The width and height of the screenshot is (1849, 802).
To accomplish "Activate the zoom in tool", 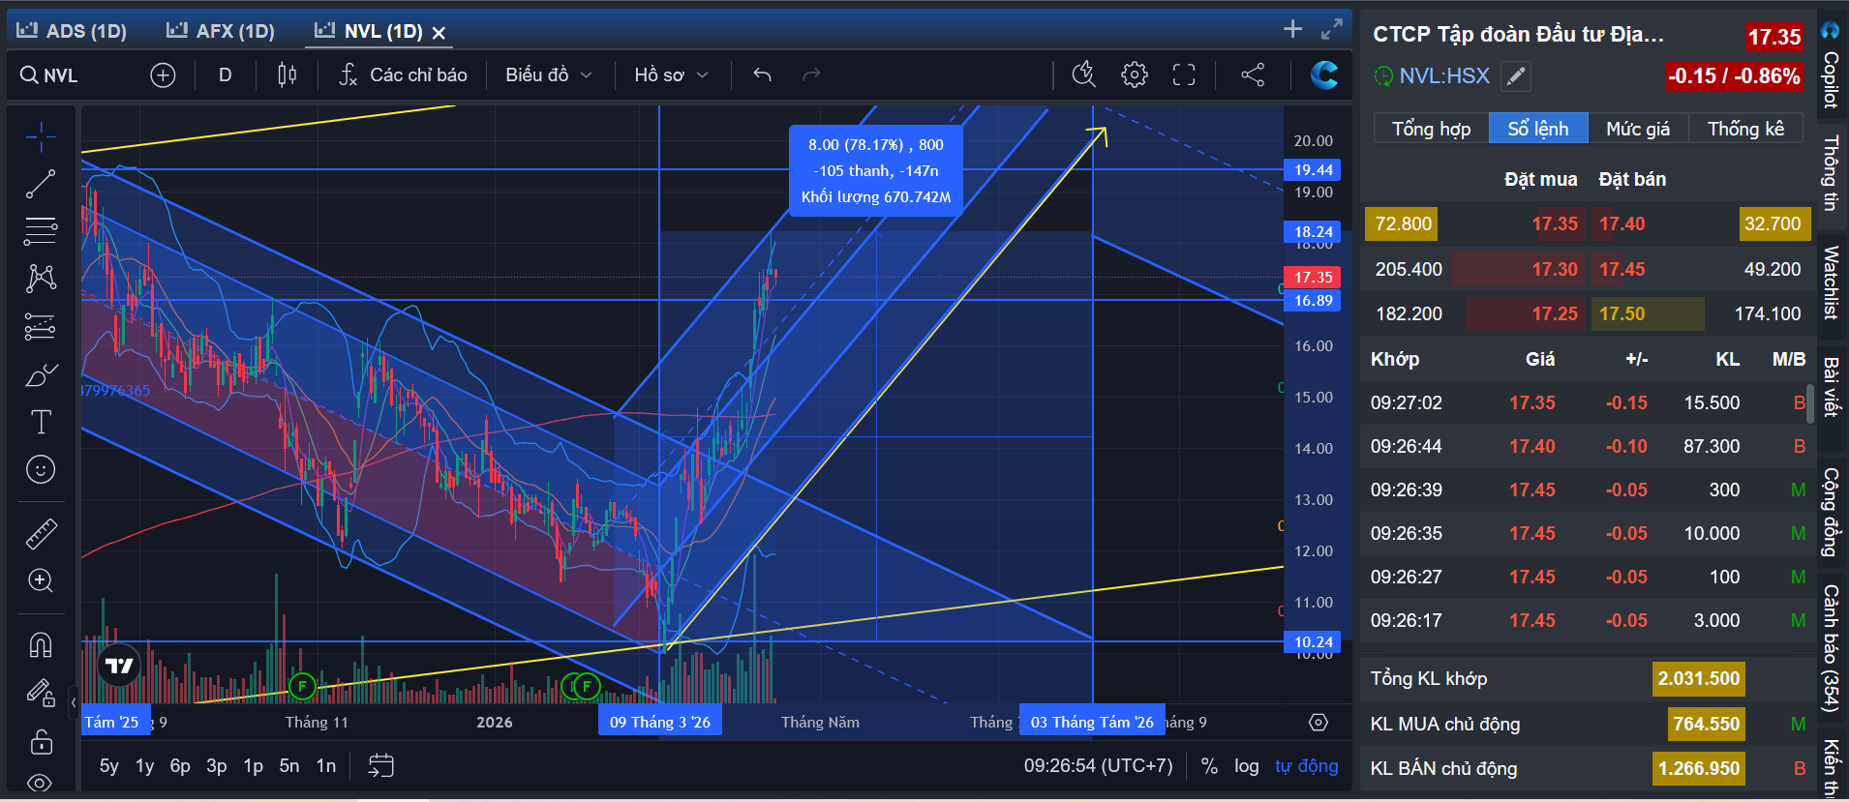I will coord(41,580).
